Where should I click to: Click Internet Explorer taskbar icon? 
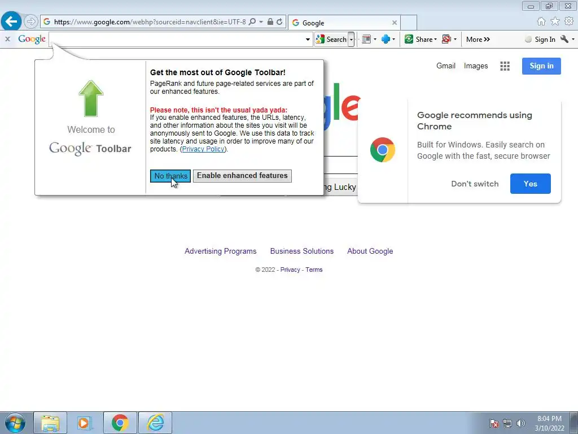pos(155,423)
